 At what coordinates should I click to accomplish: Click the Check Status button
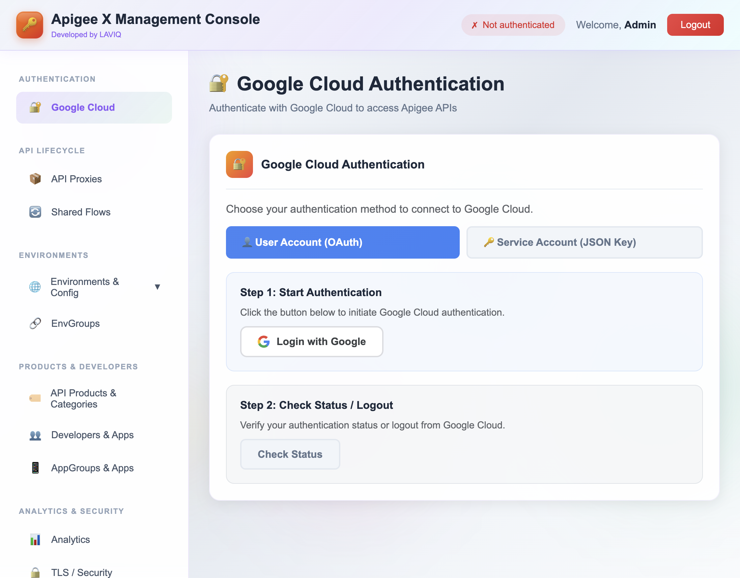(x=290, y=454)
